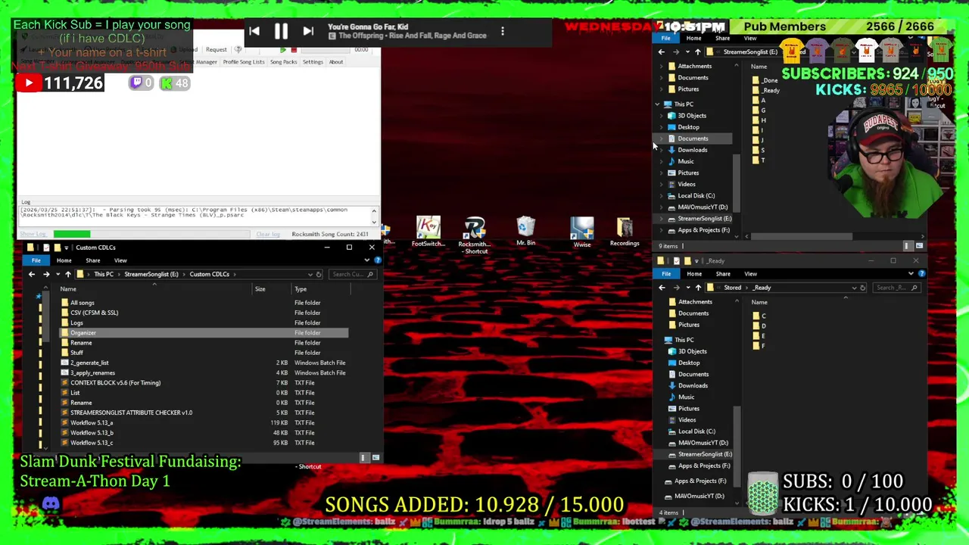Go back in Custom CDLCs window

32,274
